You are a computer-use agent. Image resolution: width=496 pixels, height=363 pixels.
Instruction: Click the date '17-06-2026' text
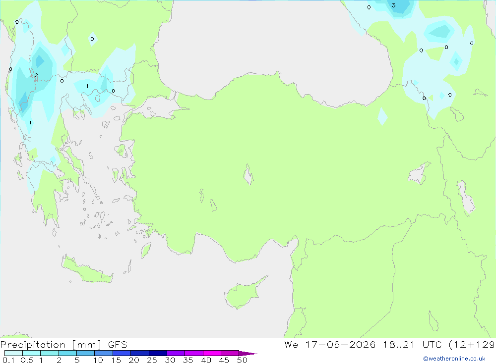pyautogui.click(x=340, y=345)
